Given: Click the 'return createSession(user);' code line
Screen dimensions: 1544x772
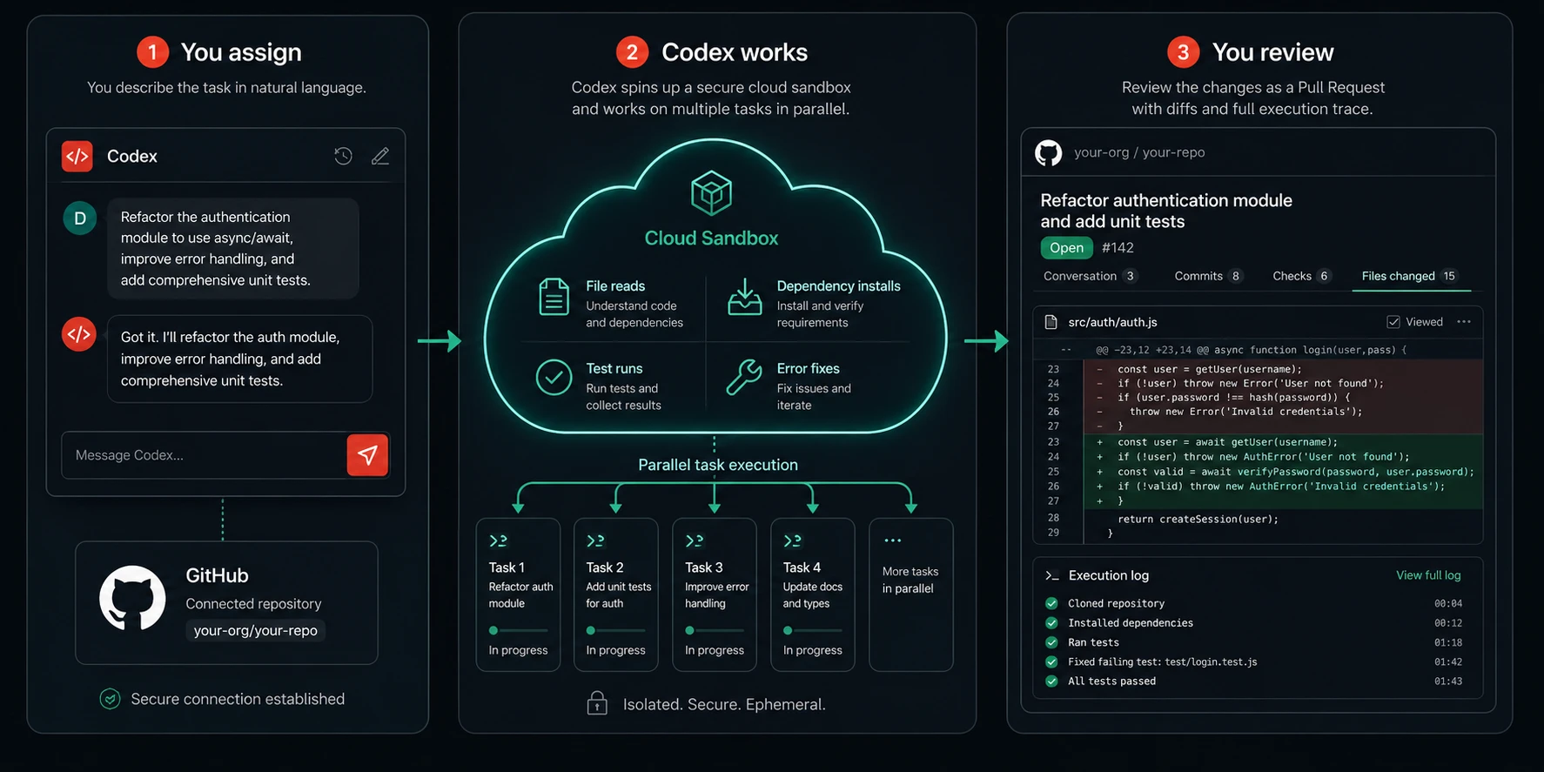Looking at the screenshot, I should (1198, 519).
